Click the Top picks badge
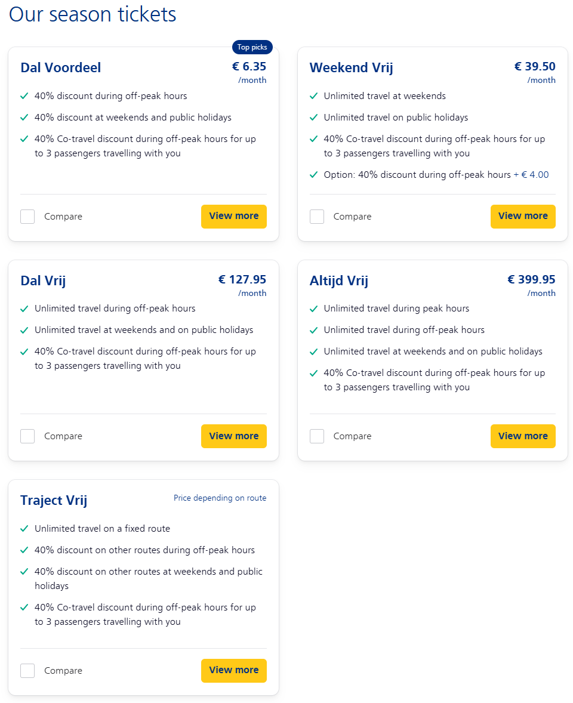Screen dimensions: 573x703 coord(252,47)
